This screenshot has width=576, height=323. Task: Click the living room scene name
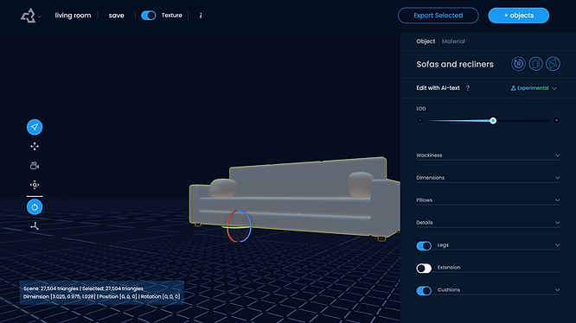click(x=73, y=16)
